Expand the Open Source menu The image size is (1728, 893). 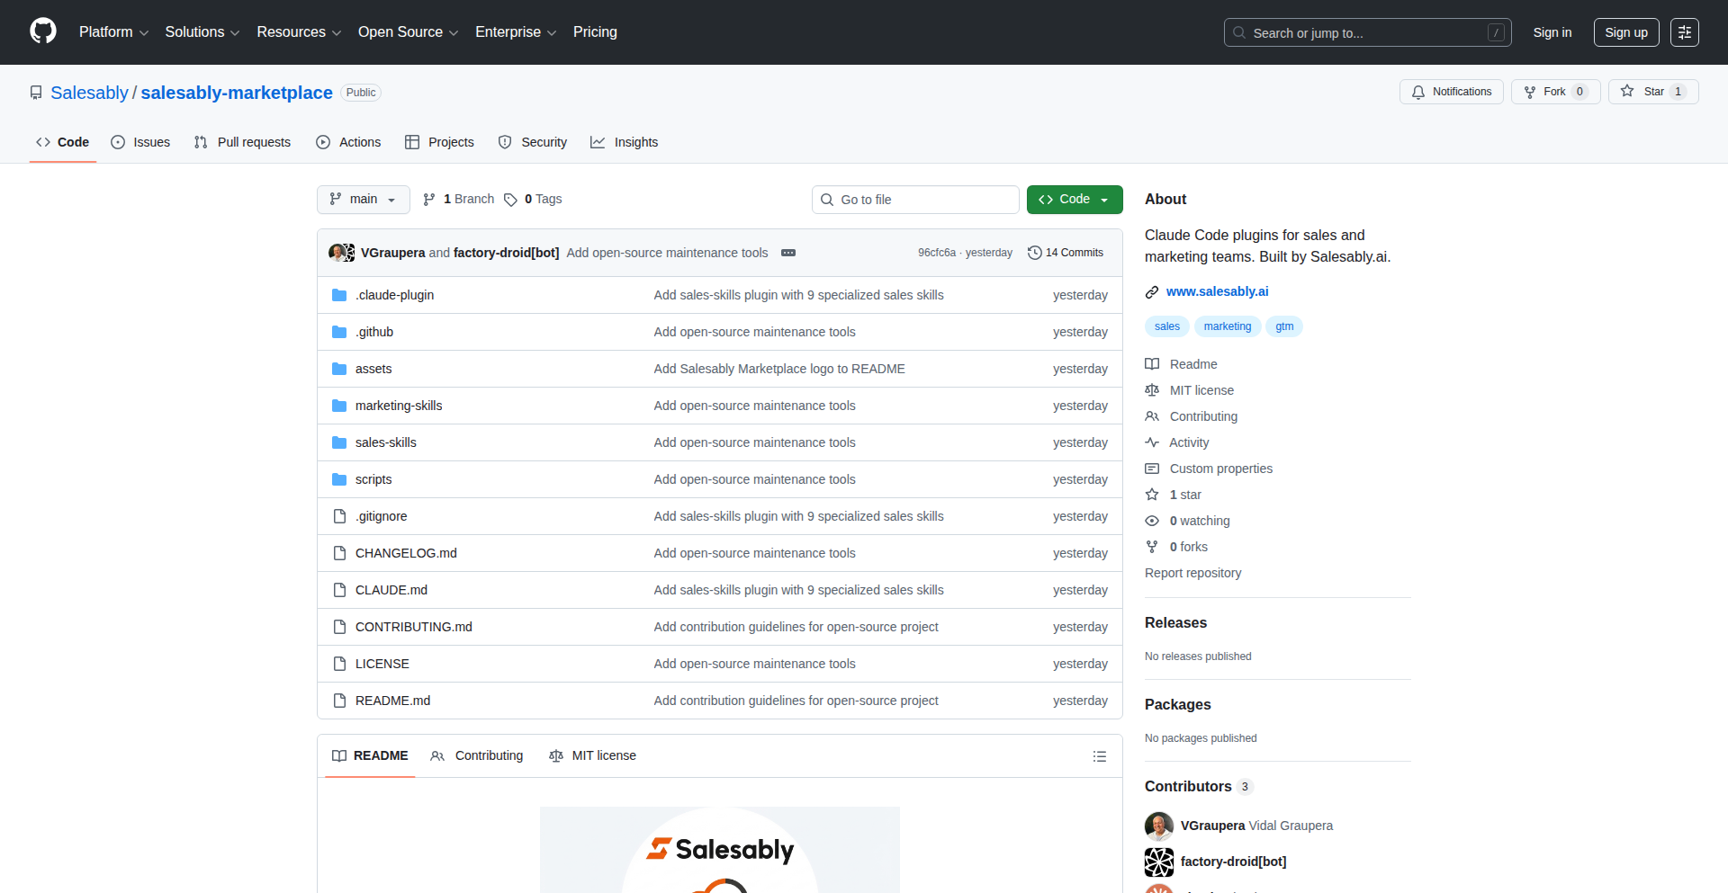[x=408, y=32]
